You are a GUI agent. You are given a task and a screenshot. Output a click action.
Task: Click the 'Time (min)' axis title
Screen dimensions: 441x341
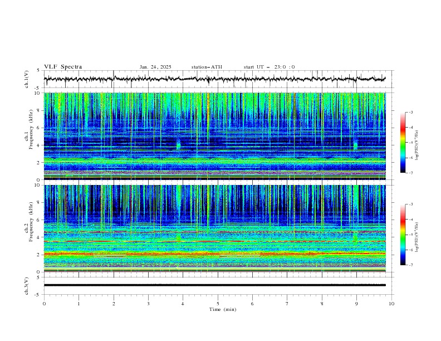click(x=223, y=309)
